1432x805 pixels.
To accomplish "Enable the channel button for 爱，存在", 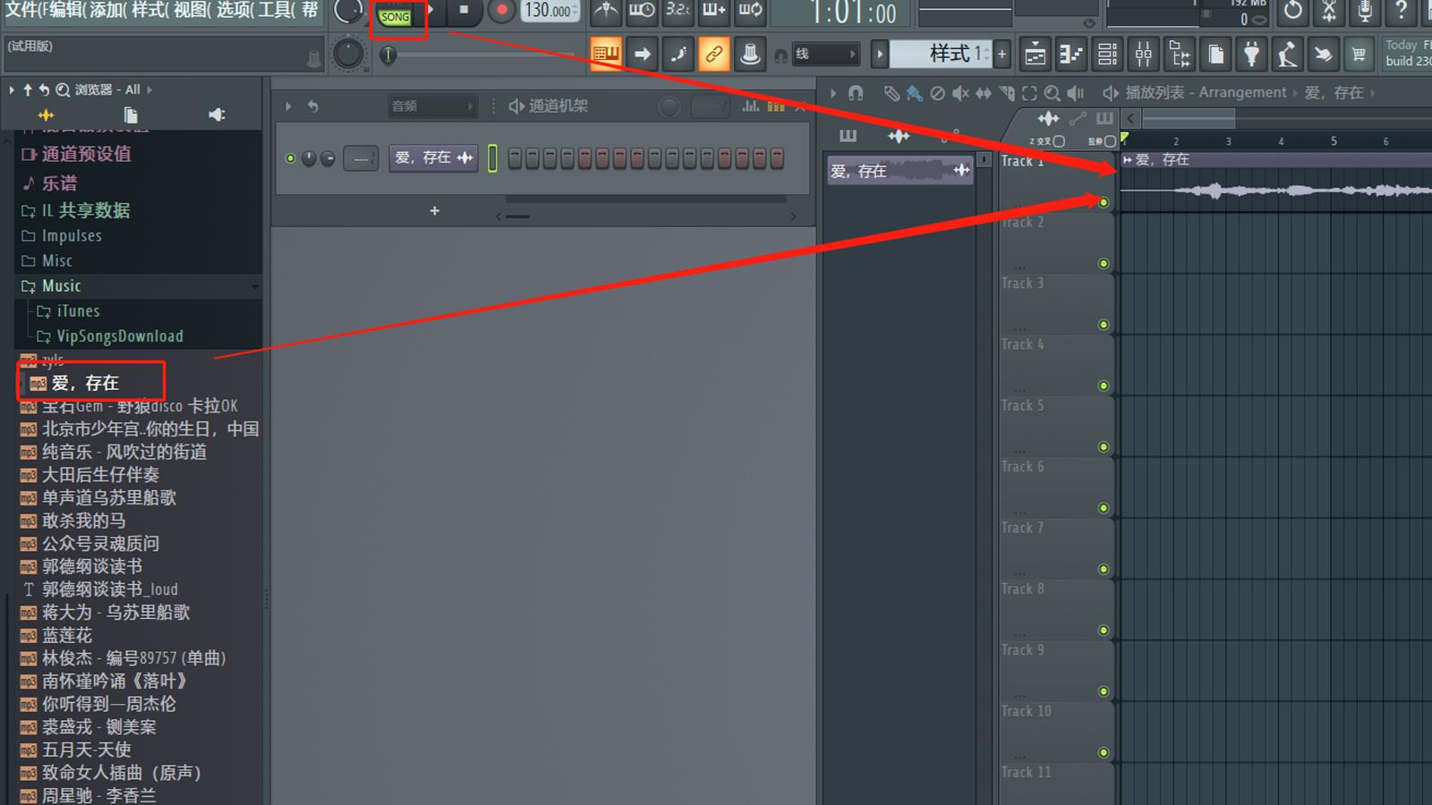I will (290, 157).
